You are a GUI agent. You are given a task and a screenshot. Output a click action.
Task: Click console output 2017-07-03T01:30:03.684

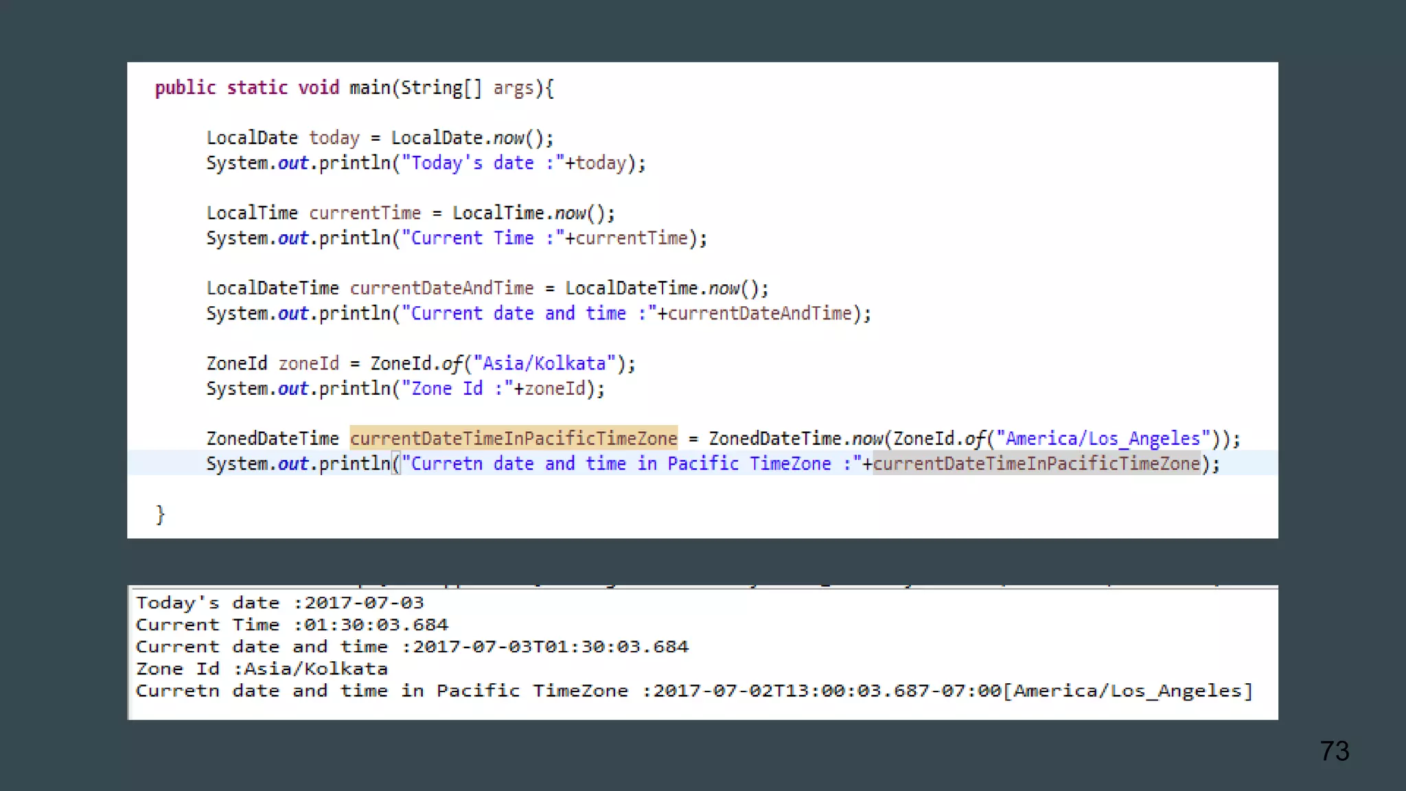pos(550,647)
